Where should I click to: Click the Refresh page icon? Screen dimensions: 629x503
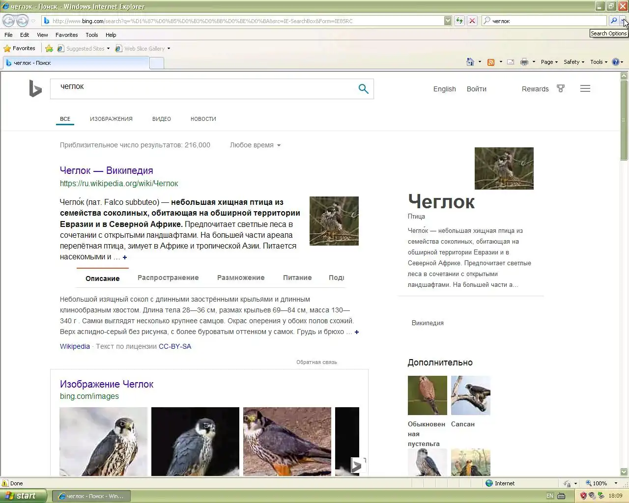click(459, 21)
